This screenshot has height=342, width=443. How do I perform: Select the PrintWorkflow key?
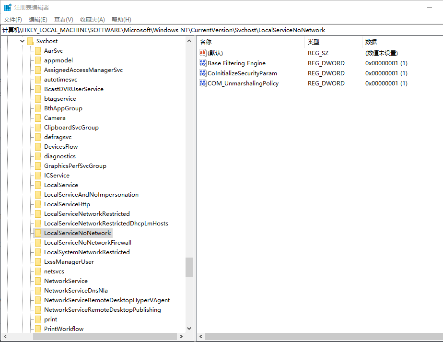click(x=64, y=329)
